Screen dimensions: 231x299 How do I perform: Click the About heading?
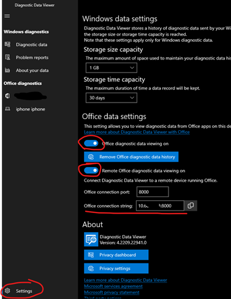pyautogui.click(x=93, y=225)
